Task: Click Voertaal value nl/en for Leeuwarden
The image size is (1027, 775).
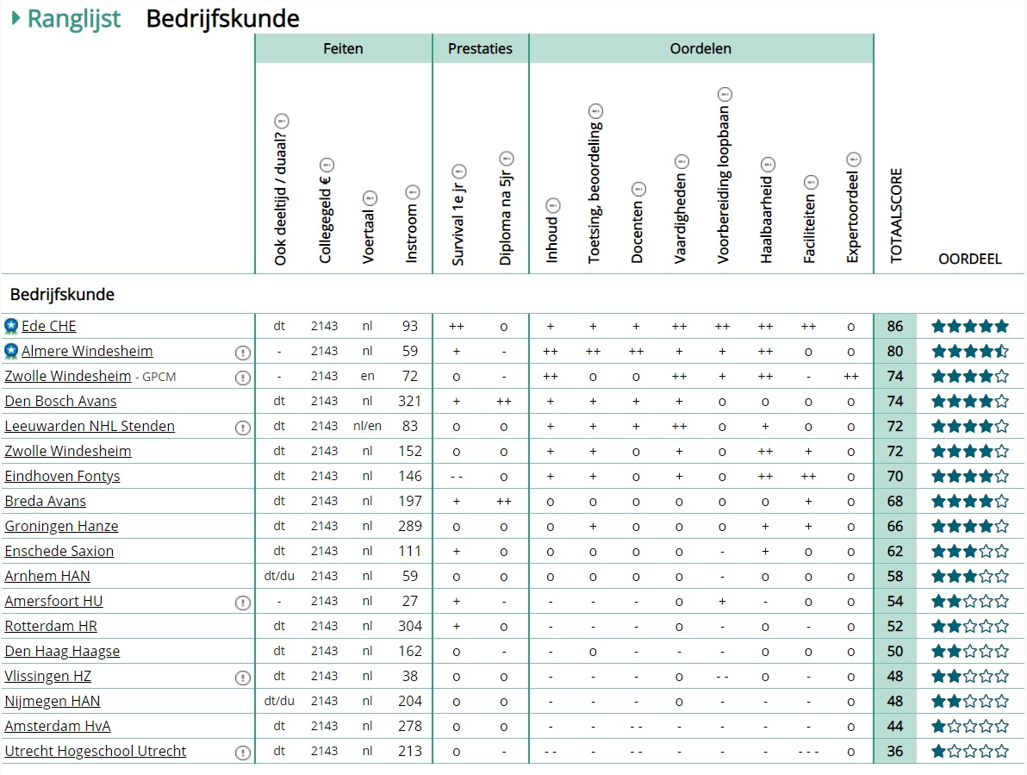Action: (x=367, y=426)
